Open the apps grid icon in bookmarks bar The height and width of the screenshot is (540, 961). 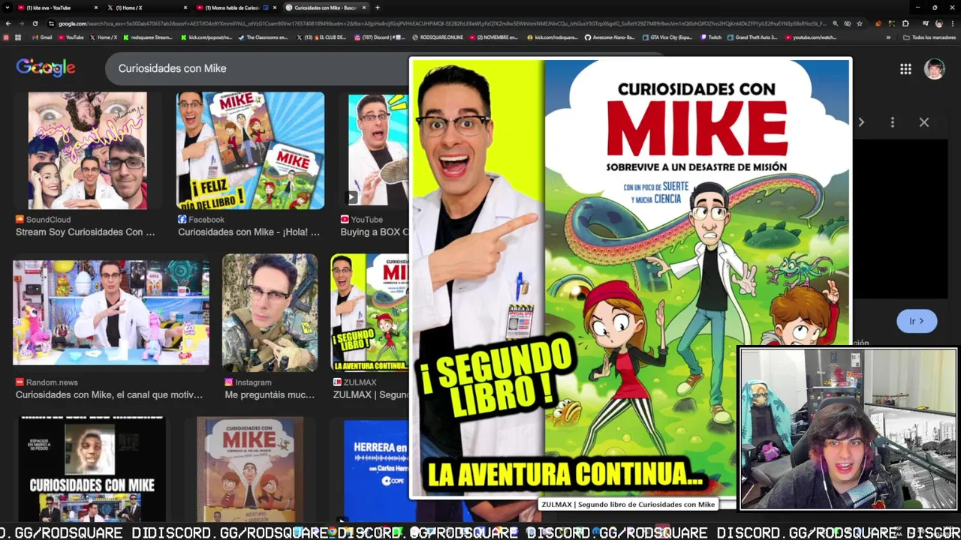coord(17,37)
